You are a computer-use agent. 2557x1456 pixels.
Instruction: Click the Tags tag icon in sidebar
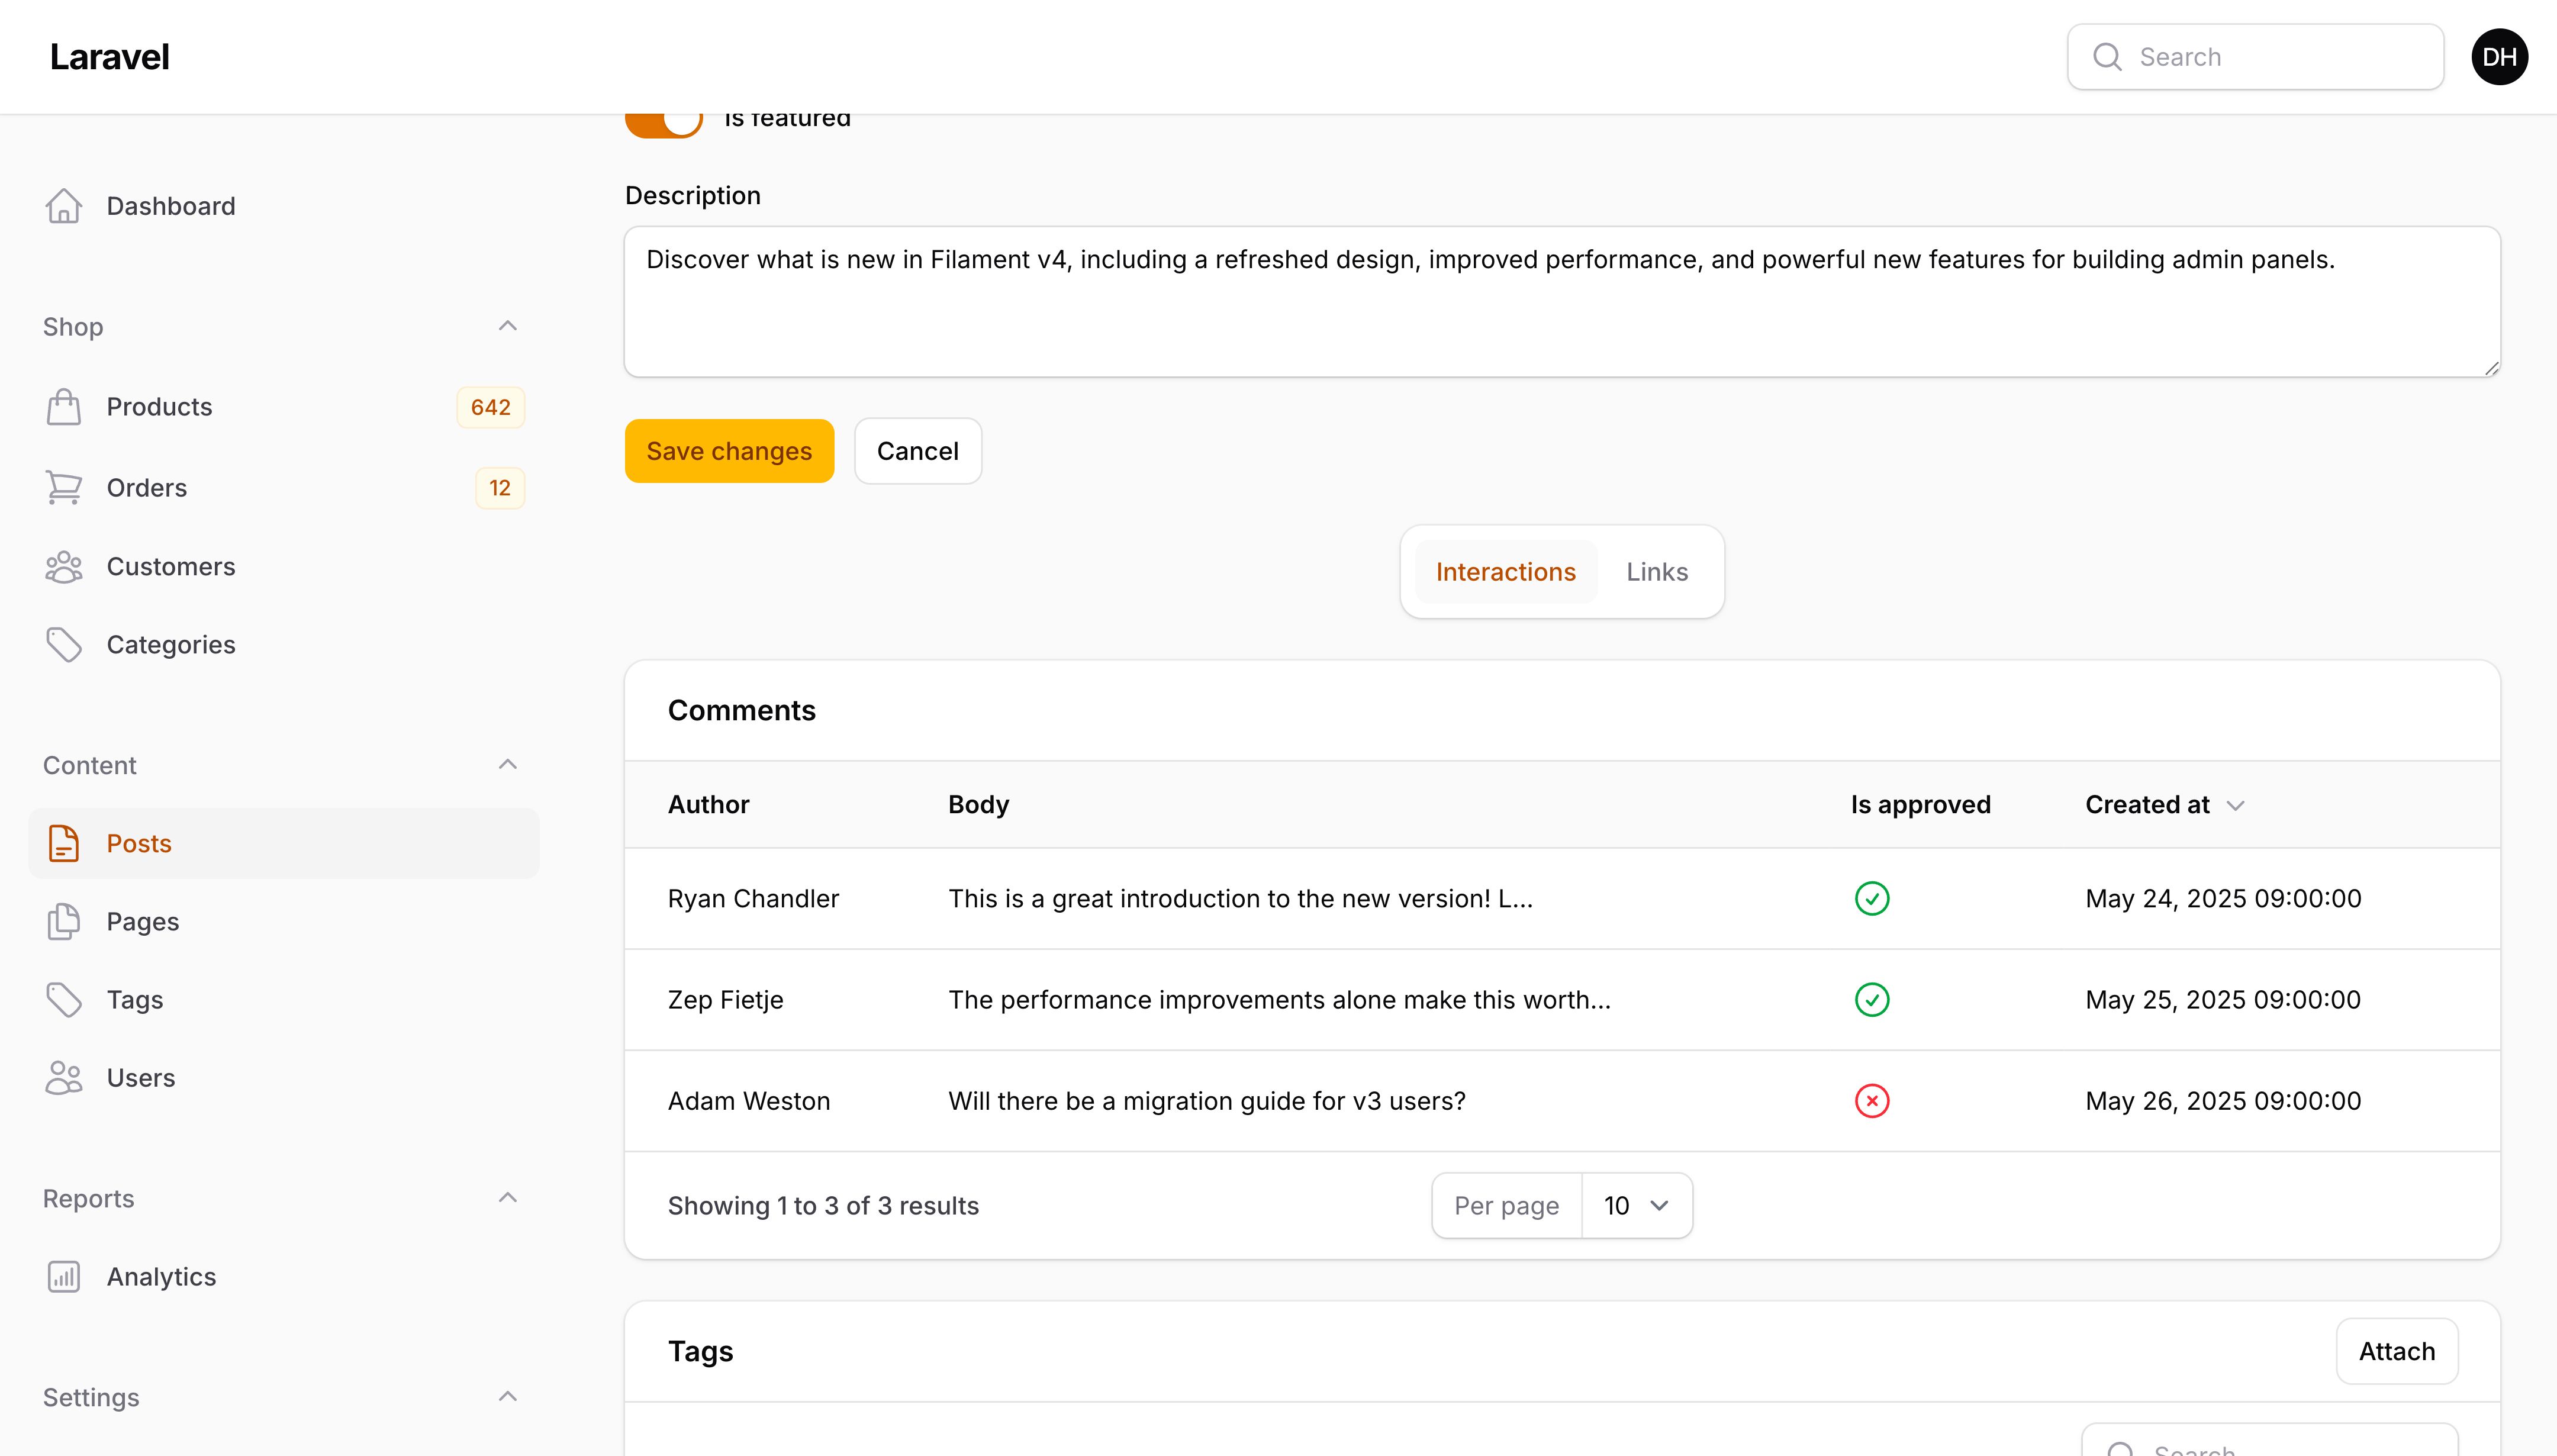64,999
